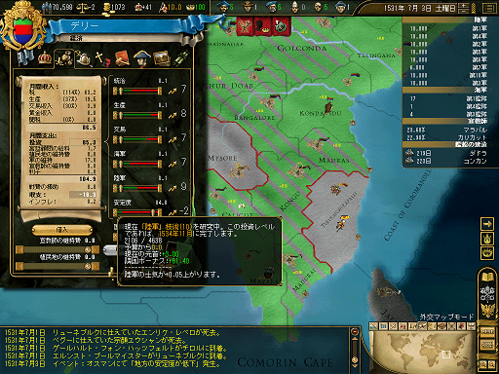Open the framed painting tab
This screenshot has height=374, width=499.
(x=162, y=58)
